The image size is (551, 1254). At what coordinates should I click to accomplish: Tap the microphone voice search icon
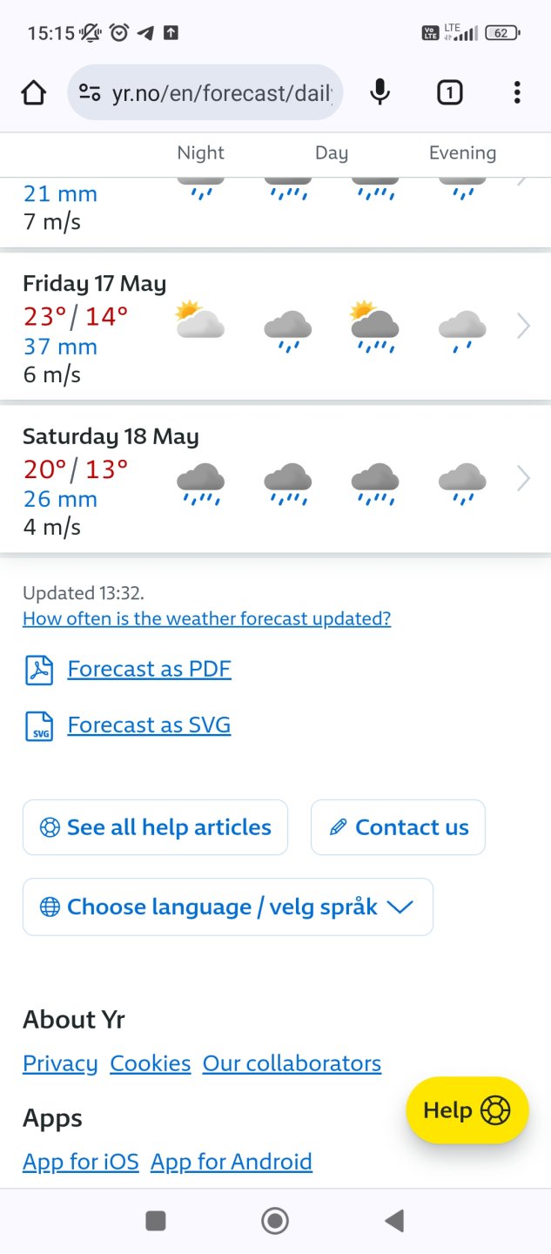(380, 92)
